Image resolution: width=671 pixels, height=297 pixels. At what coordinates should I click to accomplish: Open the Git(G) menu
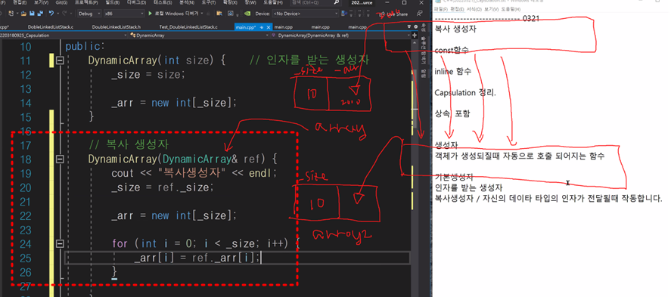point(61,2)
